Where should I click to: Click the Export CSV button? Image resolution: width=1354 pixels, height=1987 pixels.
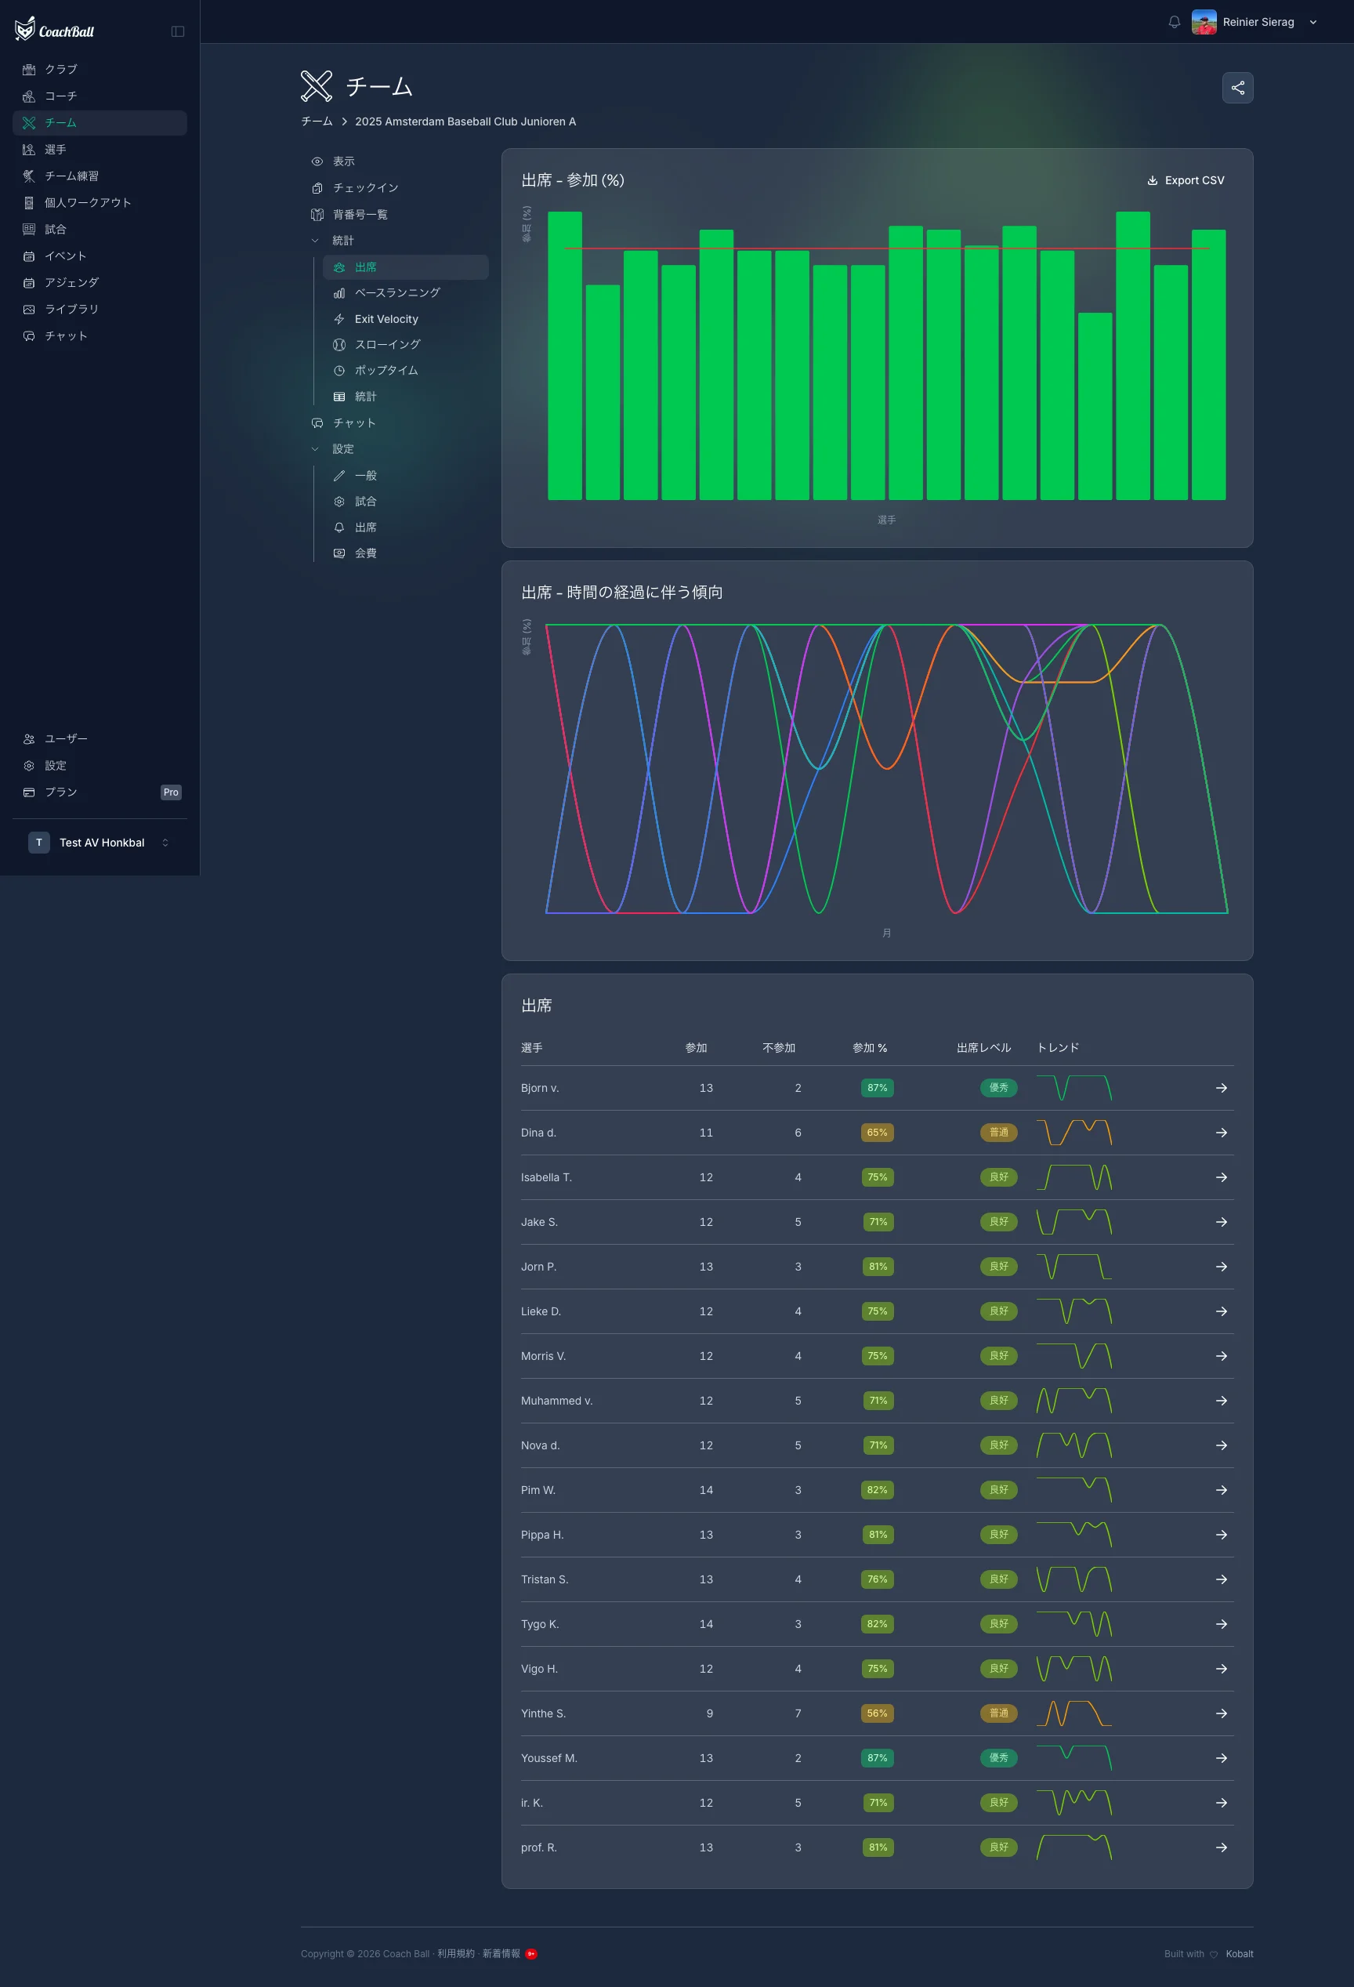click(1185, 180)
